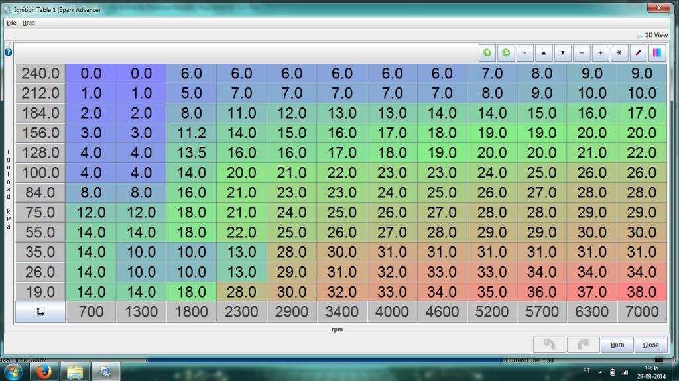This screenshot has height=381, width=679.
Task: Show hidden tray icons arrow
Action: (x=600, y=372)
